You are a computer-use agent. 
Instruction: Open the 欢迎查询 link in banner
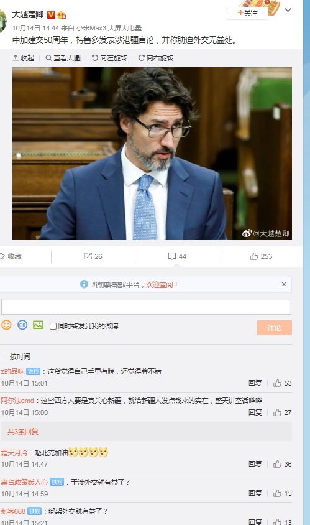[x=162, y=285]
